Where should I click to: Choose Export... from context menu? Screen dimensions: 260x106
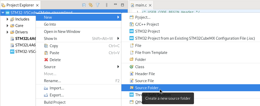point(79,95)
